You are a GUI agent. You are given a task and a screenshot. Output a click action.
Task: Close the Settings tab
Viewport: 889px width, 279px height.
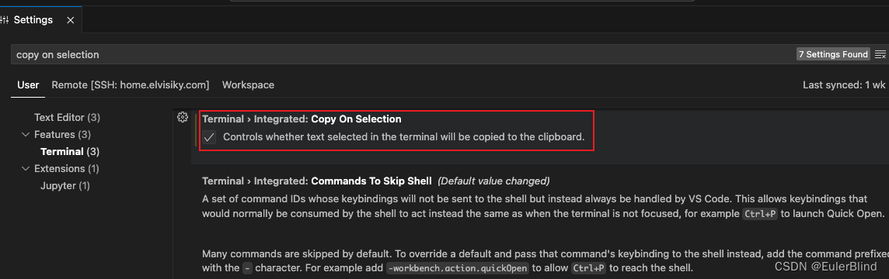(70, 20)
